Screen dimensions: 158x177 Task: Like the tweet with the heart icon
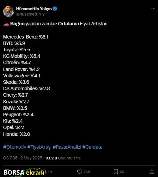(x=80, y=172)
